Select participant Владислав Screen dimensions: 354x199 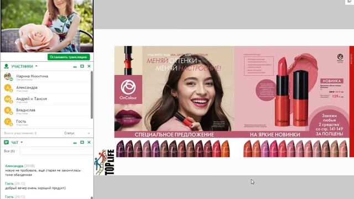pos(46,111)
